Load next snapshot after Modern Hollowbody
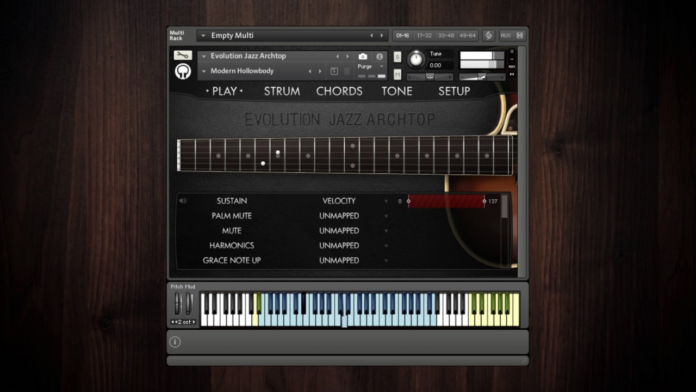The image size is (696, 392). point(320,71)
